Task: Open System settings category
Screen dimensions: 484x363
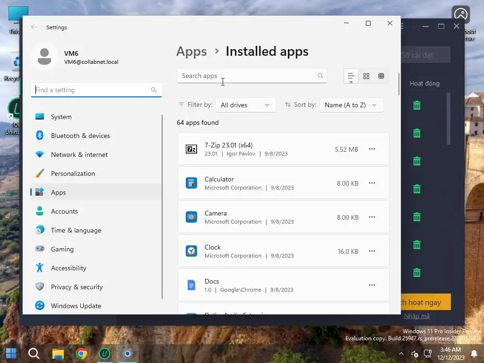Action: coord(95,117)
